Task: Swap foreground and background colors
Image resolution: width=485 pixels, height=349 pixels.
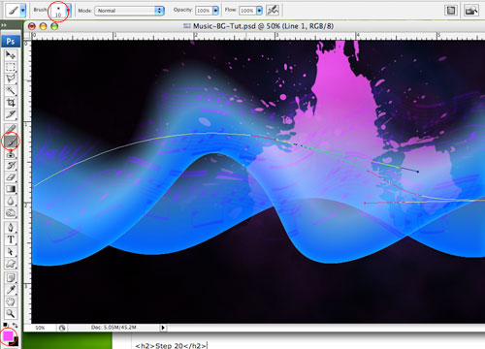Action: point(16,325)
